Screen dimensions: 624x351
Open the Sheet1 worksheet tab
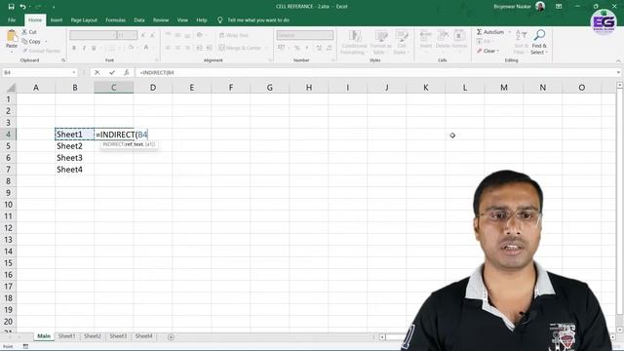click(x=66, y=336)
